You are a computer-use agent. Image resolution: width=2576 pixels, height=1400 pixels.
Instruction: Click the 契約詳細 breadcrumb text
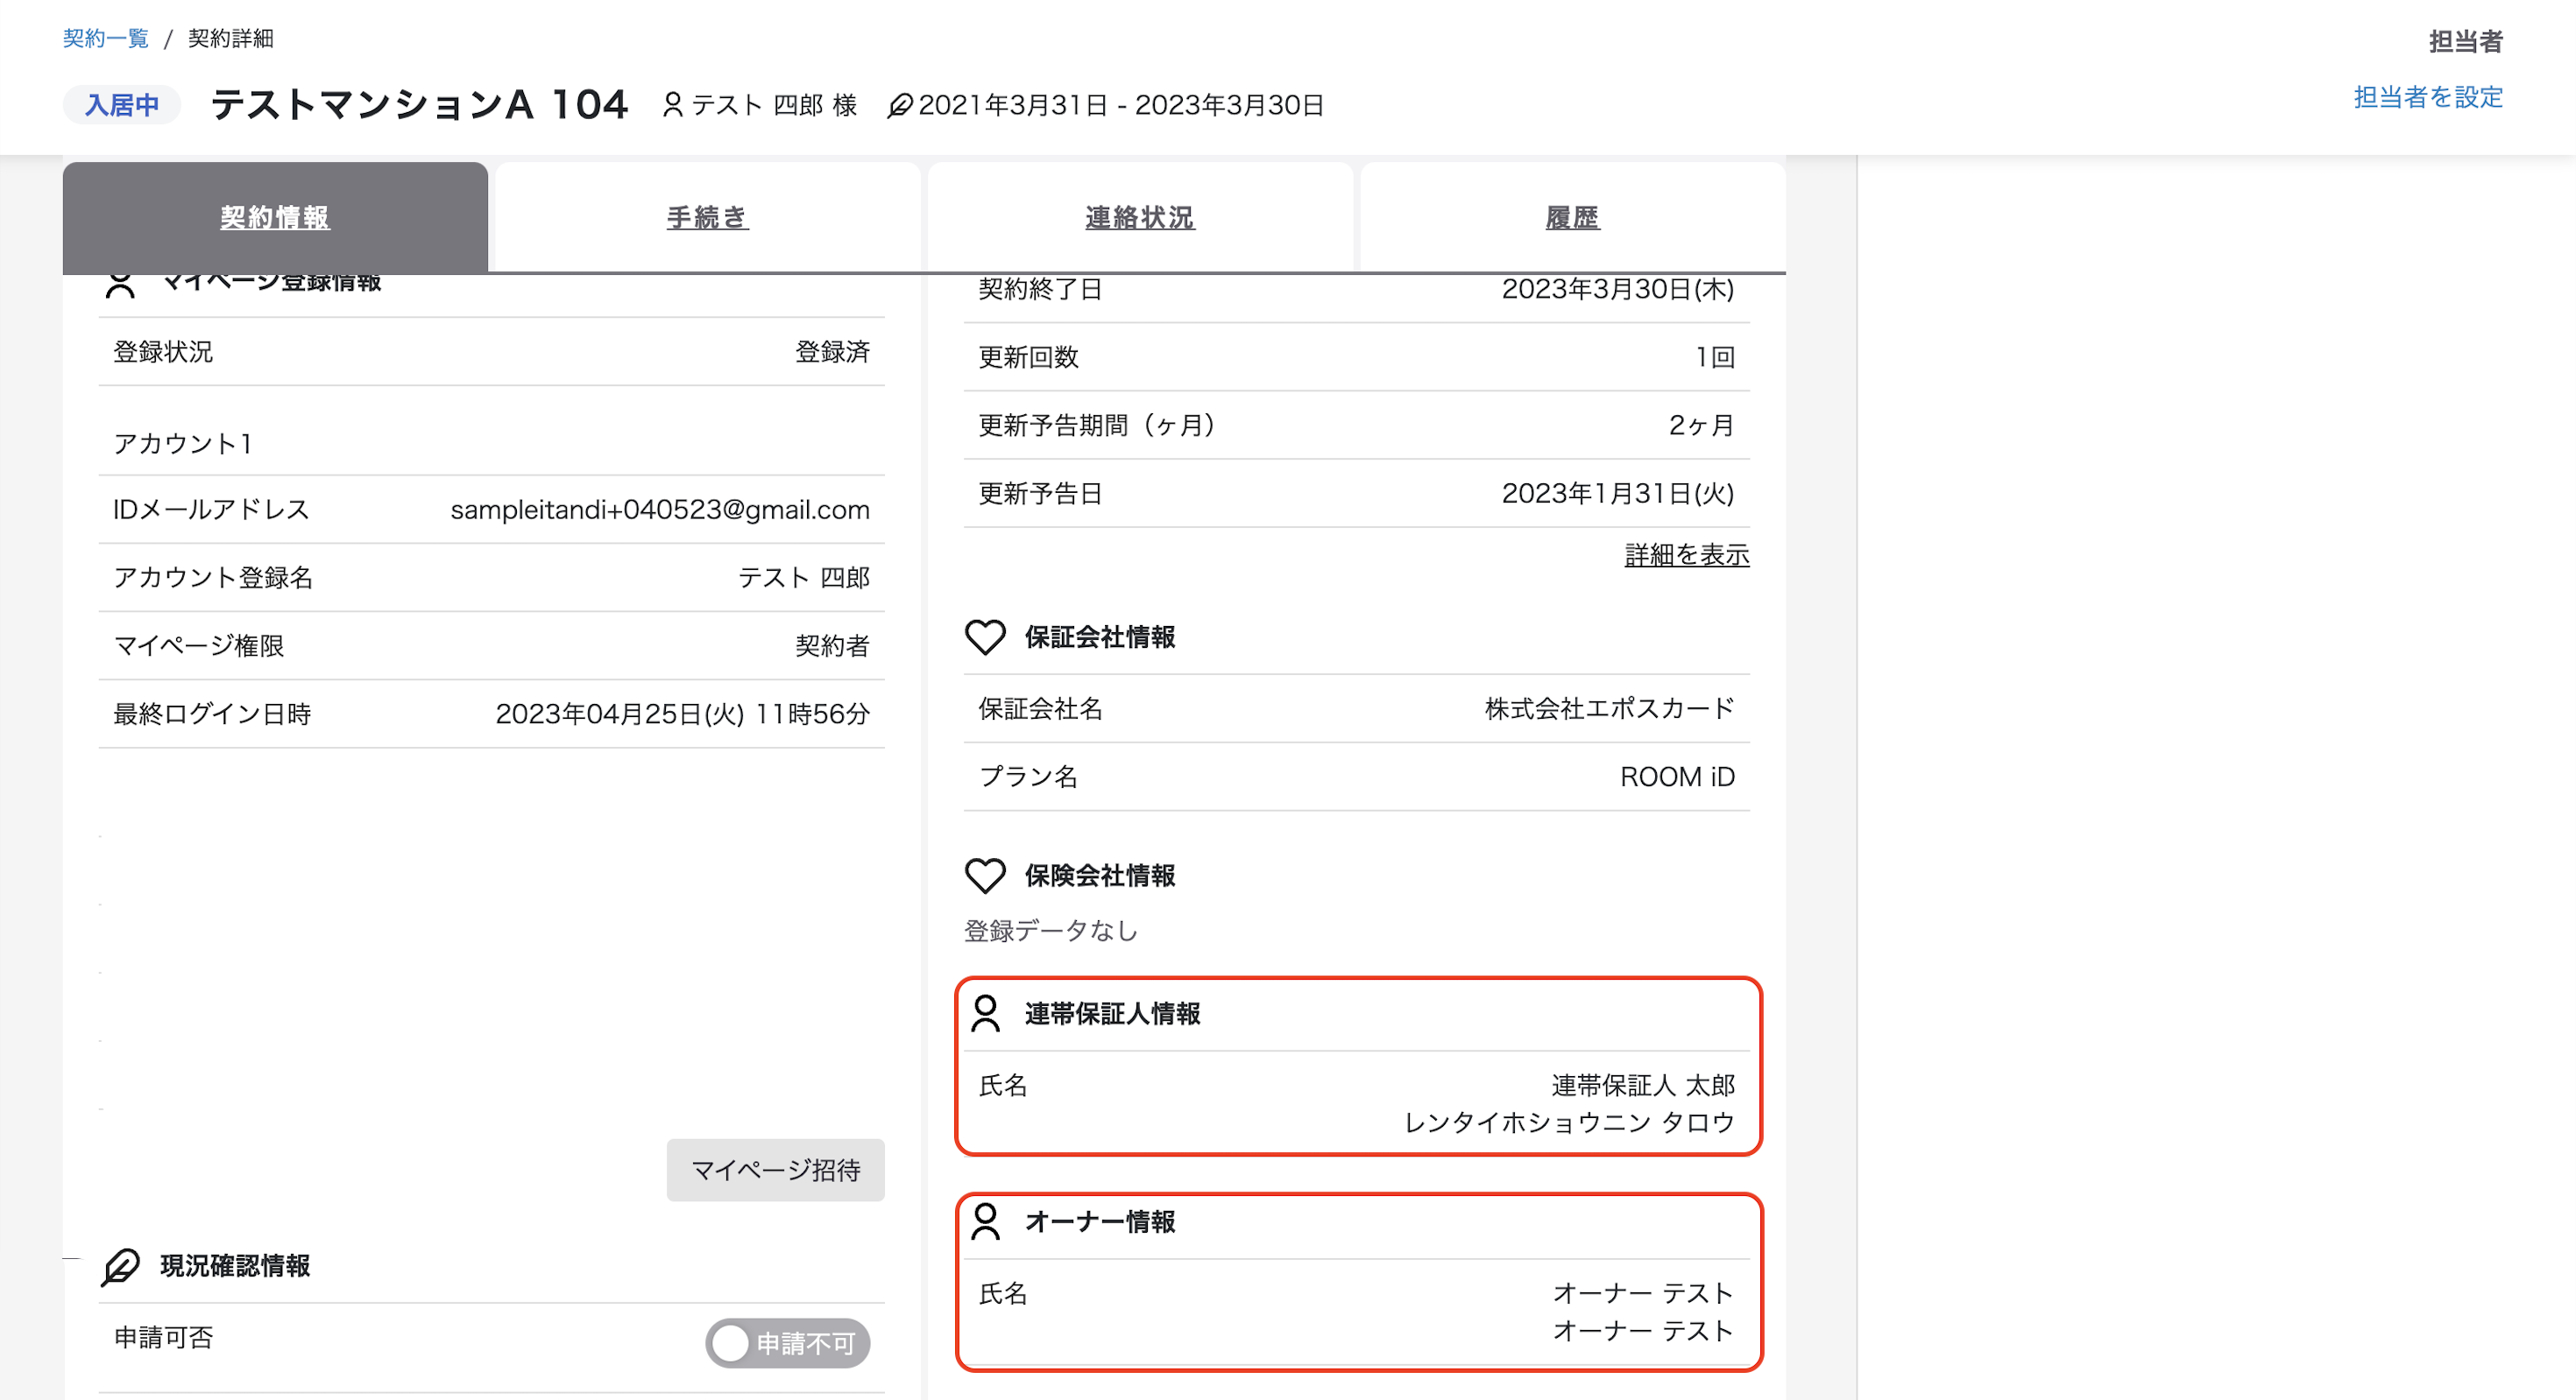(x=230, y=38)
